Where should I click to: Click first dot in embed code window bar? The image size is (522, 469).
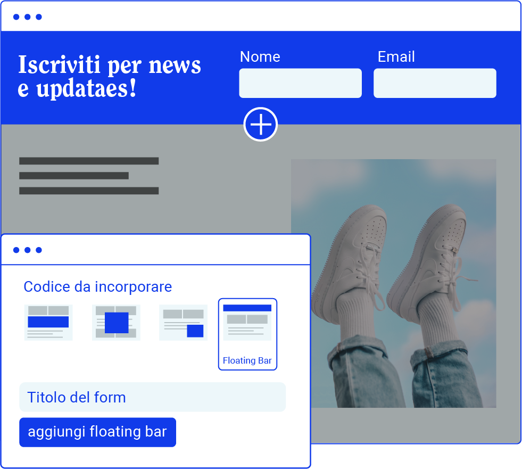(x=16, y=250)
